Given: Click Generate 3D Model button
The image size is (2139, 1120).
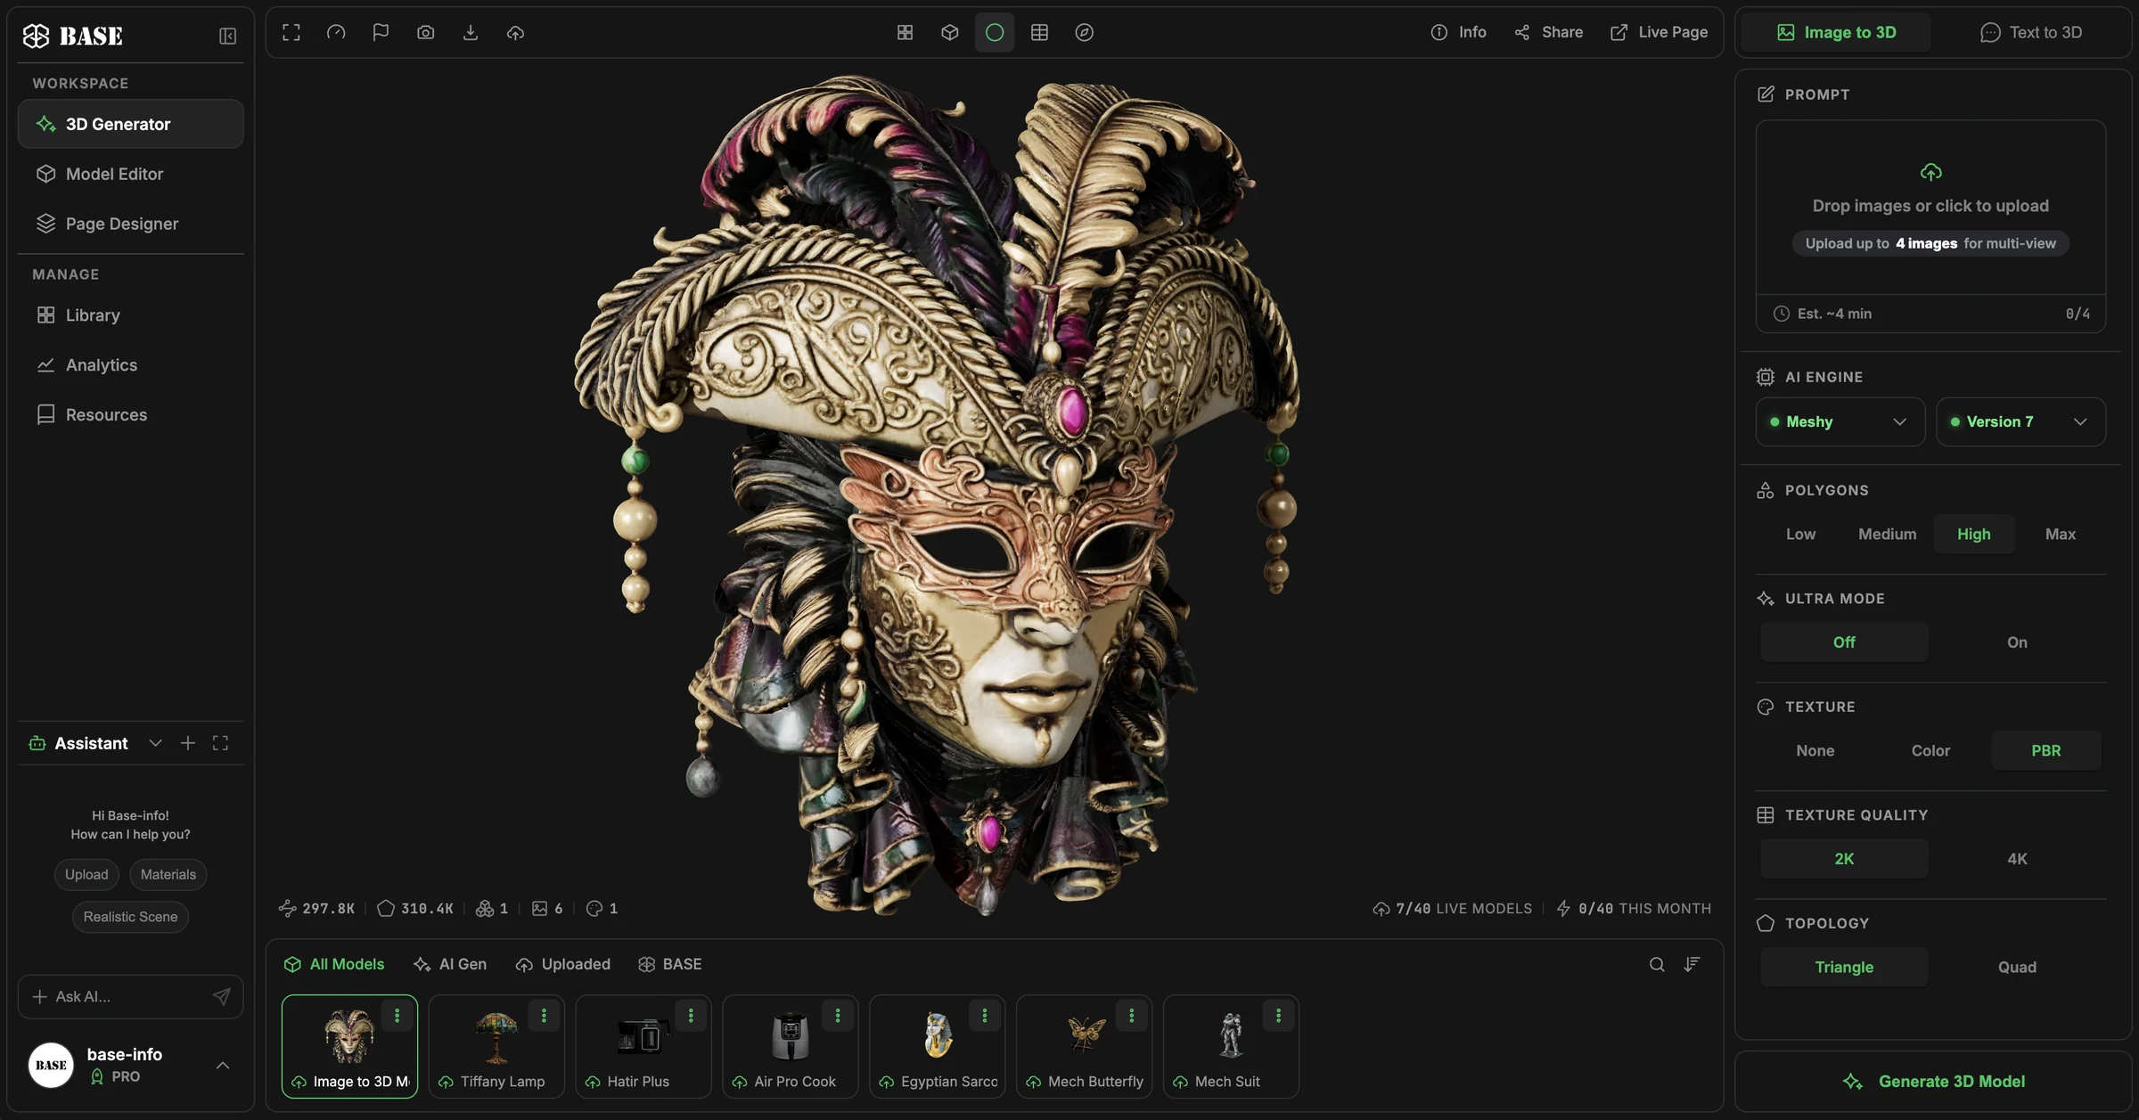Looking at the screenshot, I should tap(1933, 1082).
